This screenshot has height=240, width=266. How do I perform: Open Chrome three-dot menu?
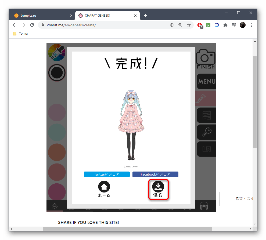pos(251,25)
